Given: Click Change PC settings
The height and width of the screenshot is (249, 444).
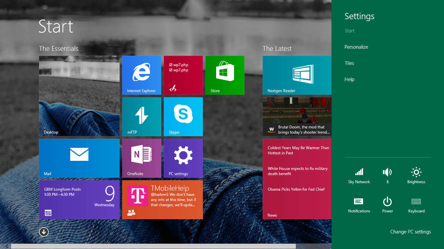Looking at the screenshot, I should (411, 231).
